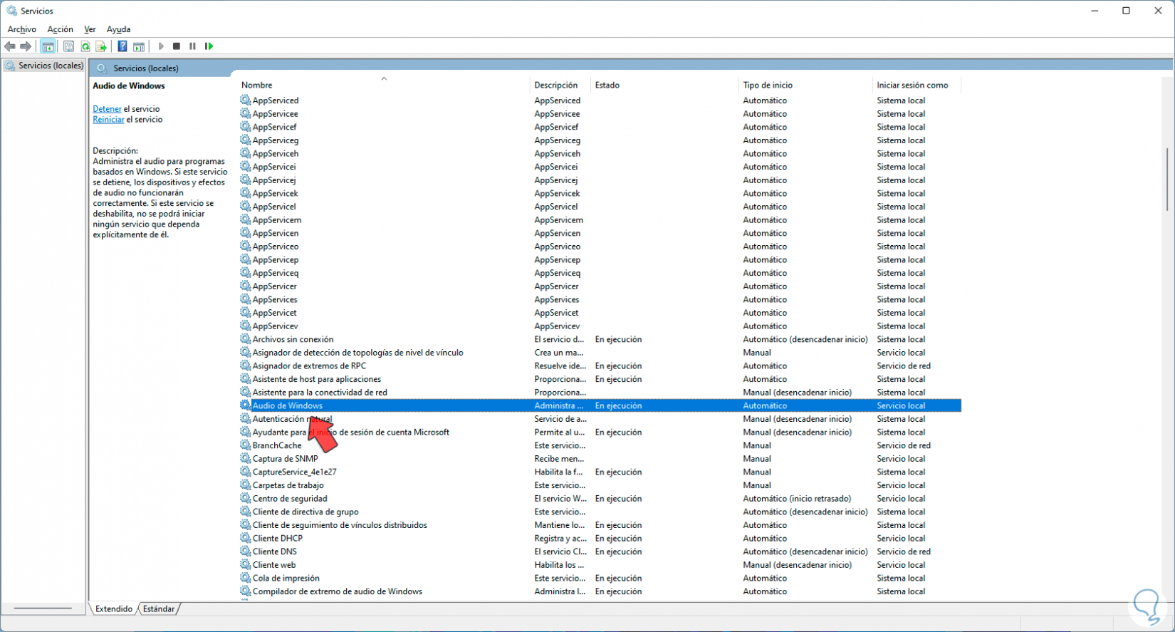
Task: Open Properties from the toolbar
Action: [x=68, y=46]
